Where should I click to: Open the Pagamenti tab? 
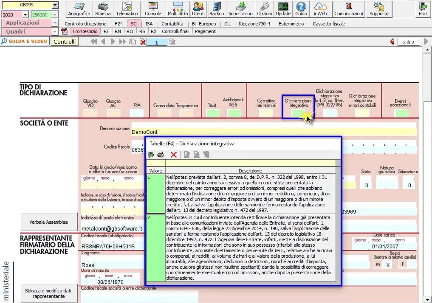click(206, 31)
